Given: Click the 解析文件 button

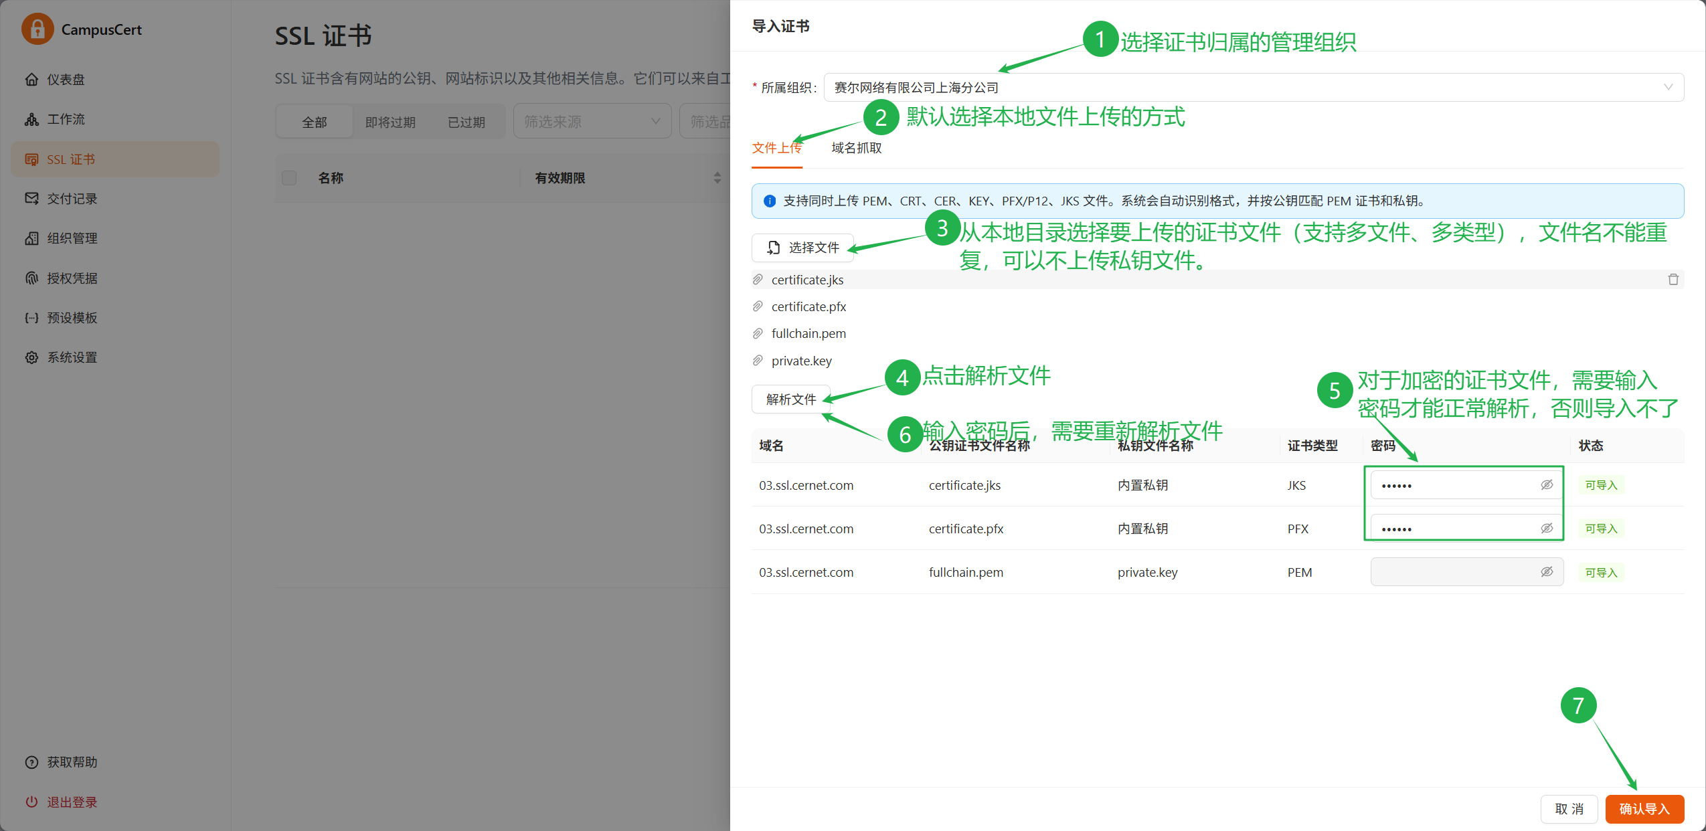Looking at the screenshot, I should point(791,399).
